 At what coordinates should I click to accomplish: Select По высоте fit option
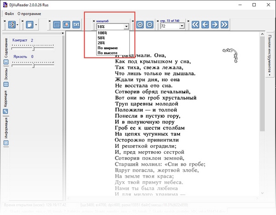click(107, 53)
